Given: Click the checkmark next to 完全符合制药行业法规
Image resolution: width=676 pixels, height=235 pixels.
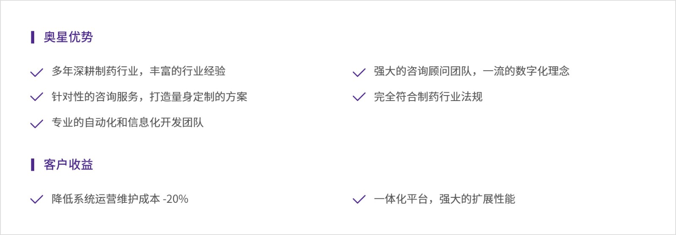Looking at the screenshot, I should pyautogui.click(x=359, y=97).
